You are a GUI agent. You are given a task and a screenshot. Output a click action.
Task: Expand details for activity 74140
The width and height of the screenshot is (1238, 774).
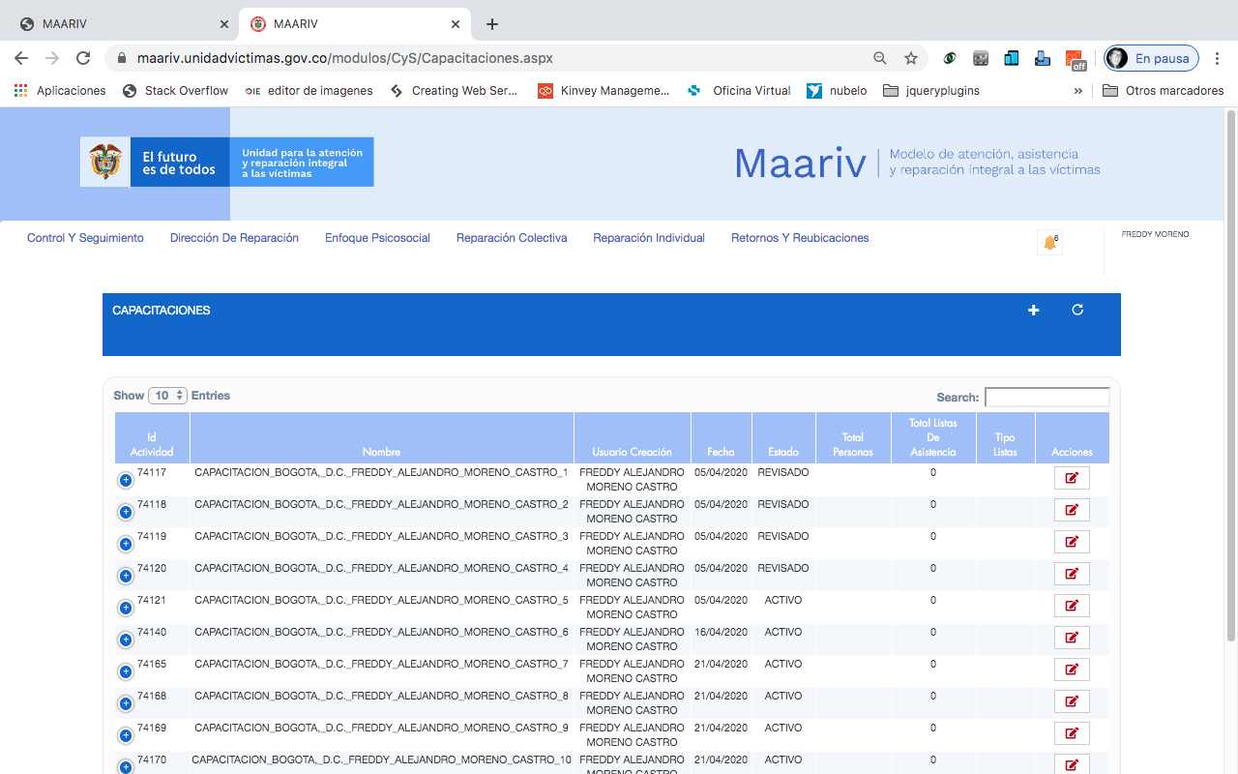(x=126, y=640)
